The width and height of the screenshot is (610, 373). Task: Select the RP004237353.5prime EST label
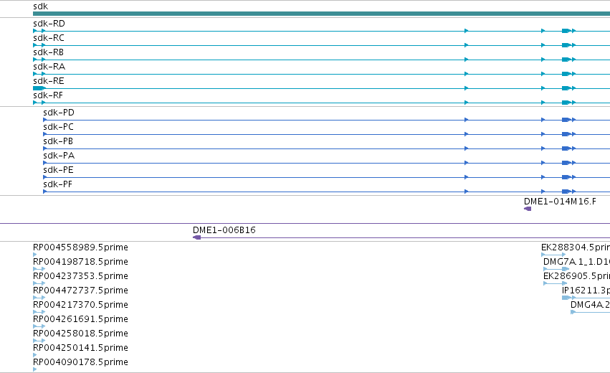click(x=80, y=276)
